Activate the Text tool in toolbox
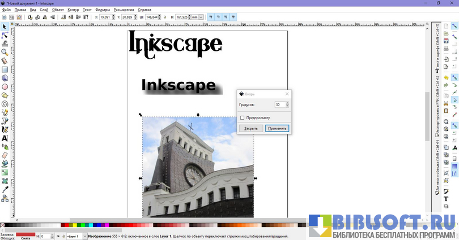459x240 pixels. pos(5,138)
